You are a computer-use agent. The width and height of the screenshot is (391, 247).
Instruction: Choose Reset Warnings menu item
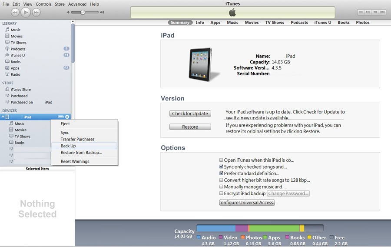(84, 161)
